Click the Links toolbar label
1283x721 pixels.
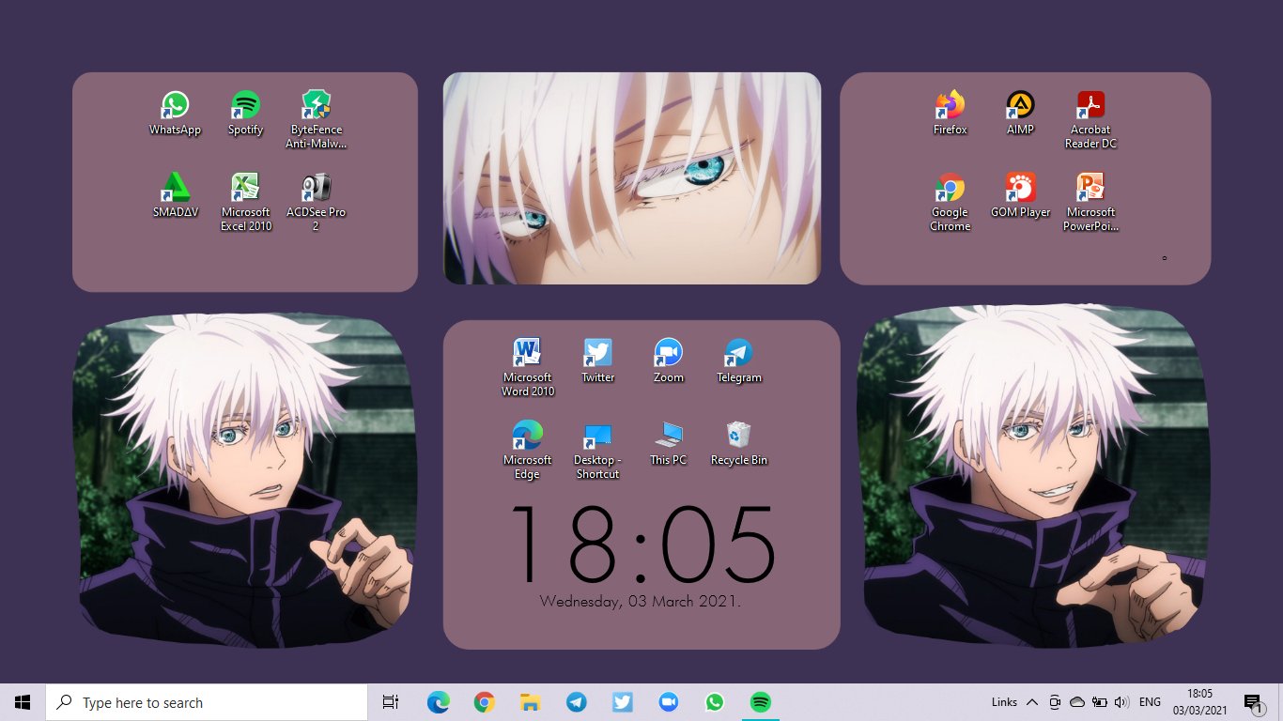[x=1004, y=702]
